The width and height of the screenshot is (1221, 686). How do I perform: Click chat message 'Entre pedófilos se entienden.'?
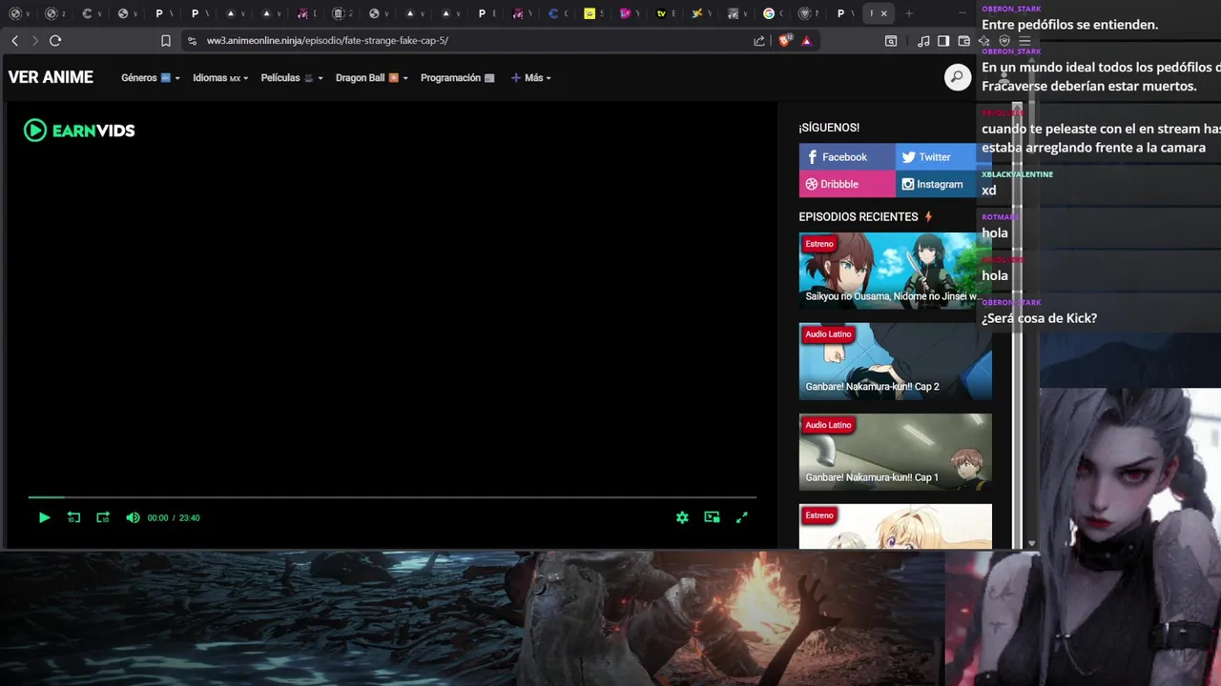click(x=1069, y=25)
